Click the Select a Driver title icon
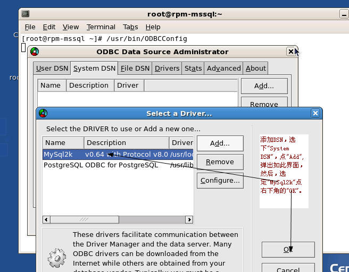This screenshot has height=272, width=349. [x=43, y=113]
